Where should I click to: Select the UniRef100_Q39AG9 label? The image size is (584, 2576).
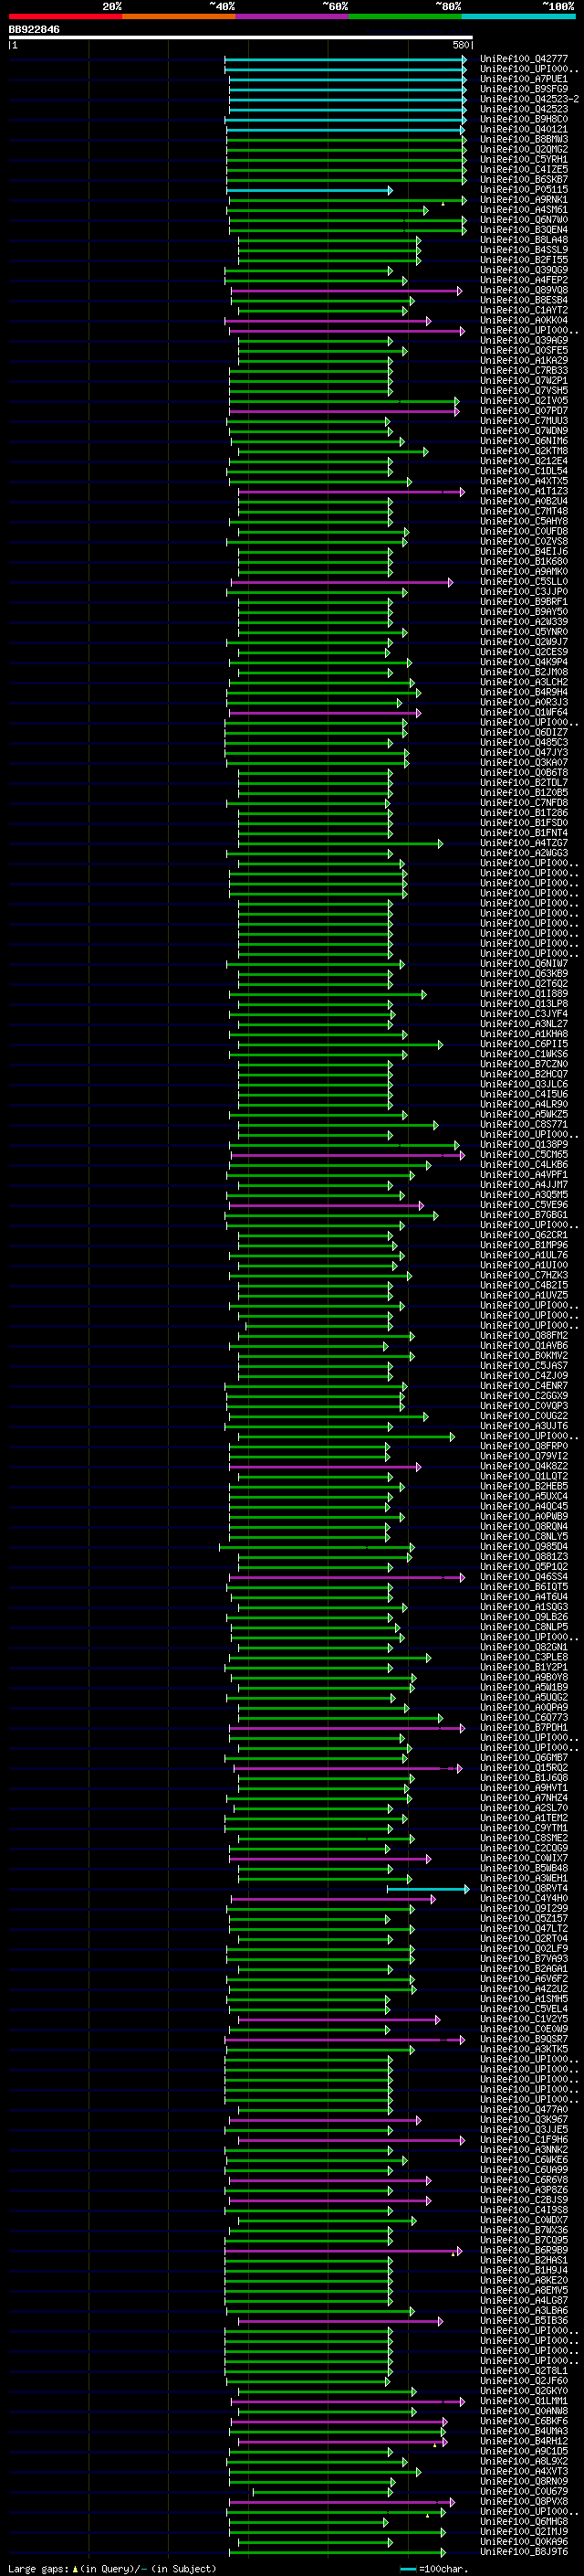coord(524,340)
